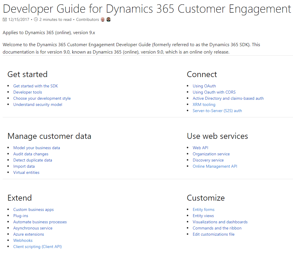Image resolution: width=293 pixels, height=253 pixels.
Task: Open the Web API link
Action: (201, 148)
